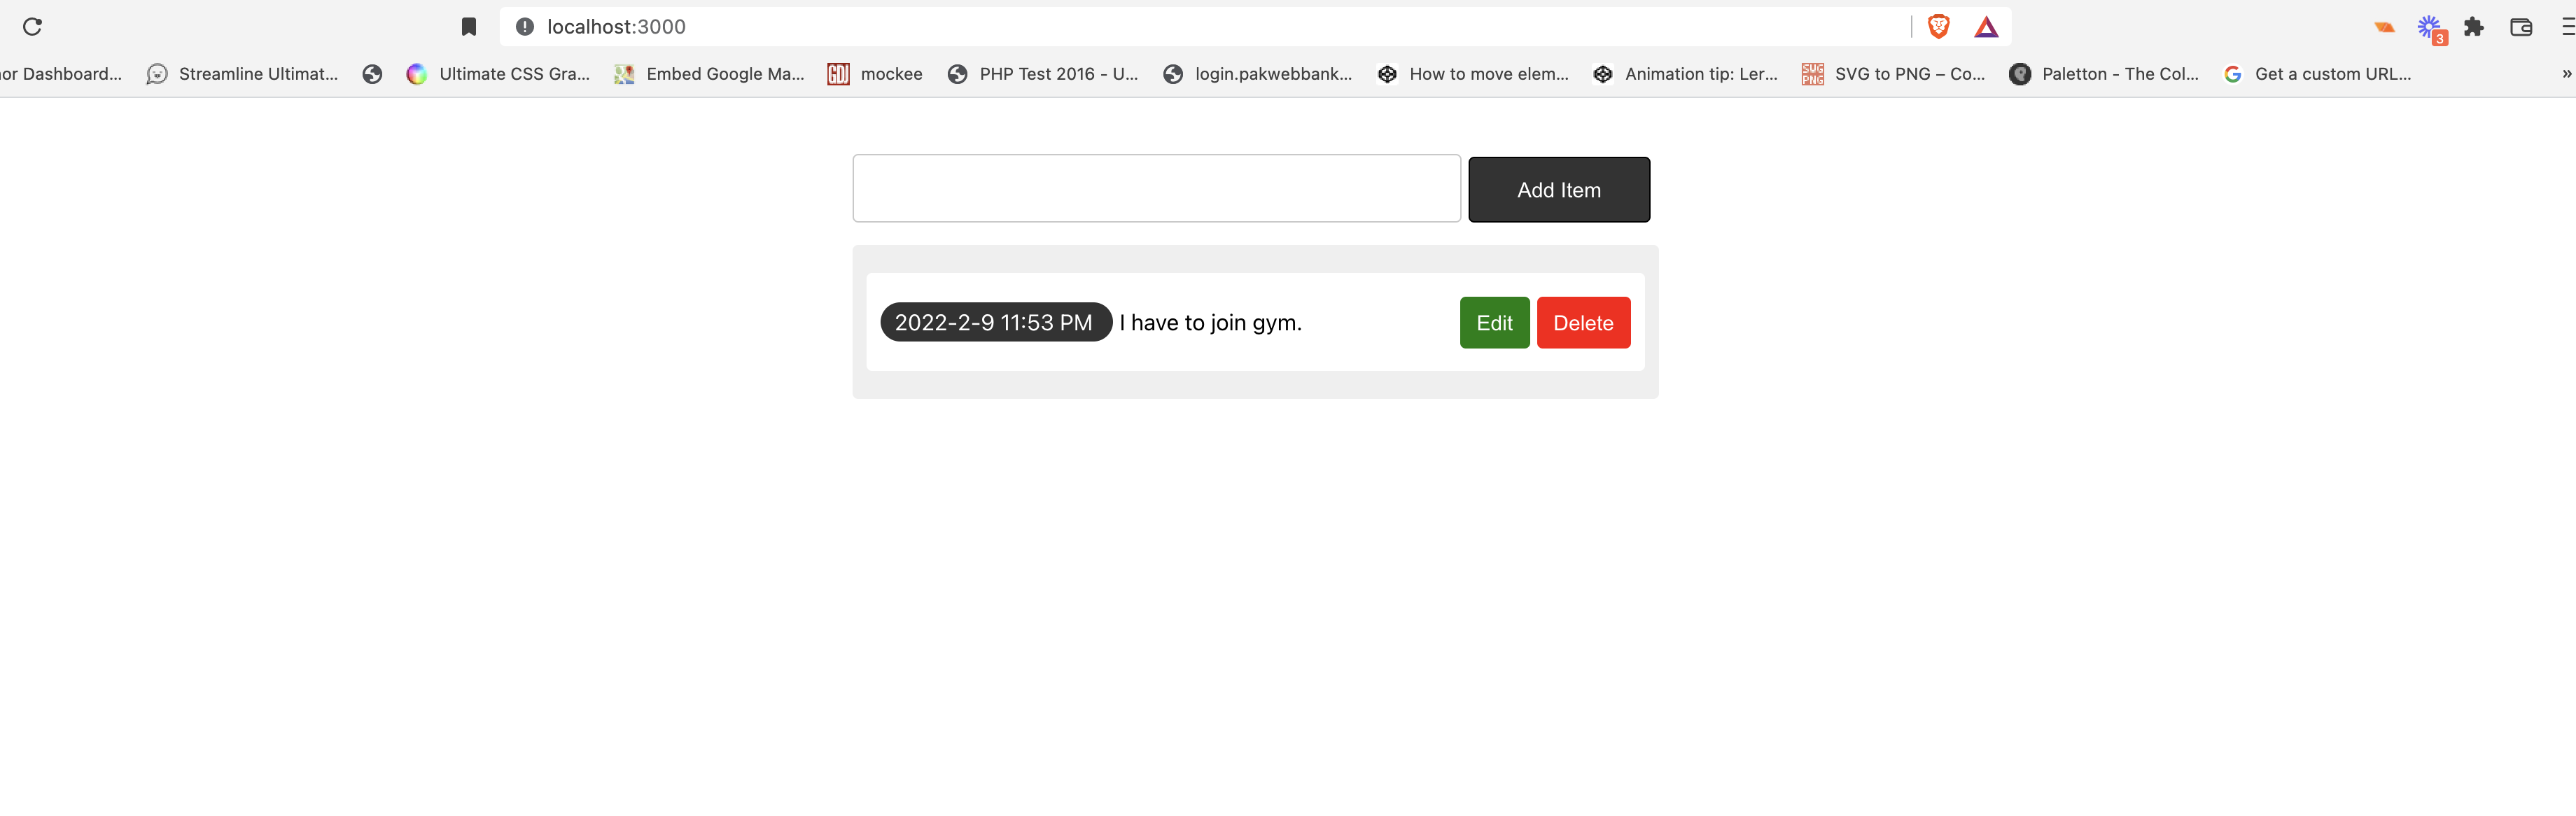Open the browser hamburger menu
Viewport: 2576px width, 816px height.
pyautogui.click(x=2568, y=27)
